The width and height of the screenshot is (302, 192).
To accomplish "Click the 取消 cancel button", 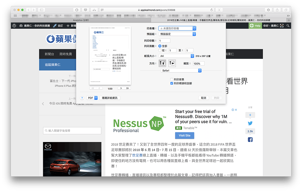I will 203,98.
